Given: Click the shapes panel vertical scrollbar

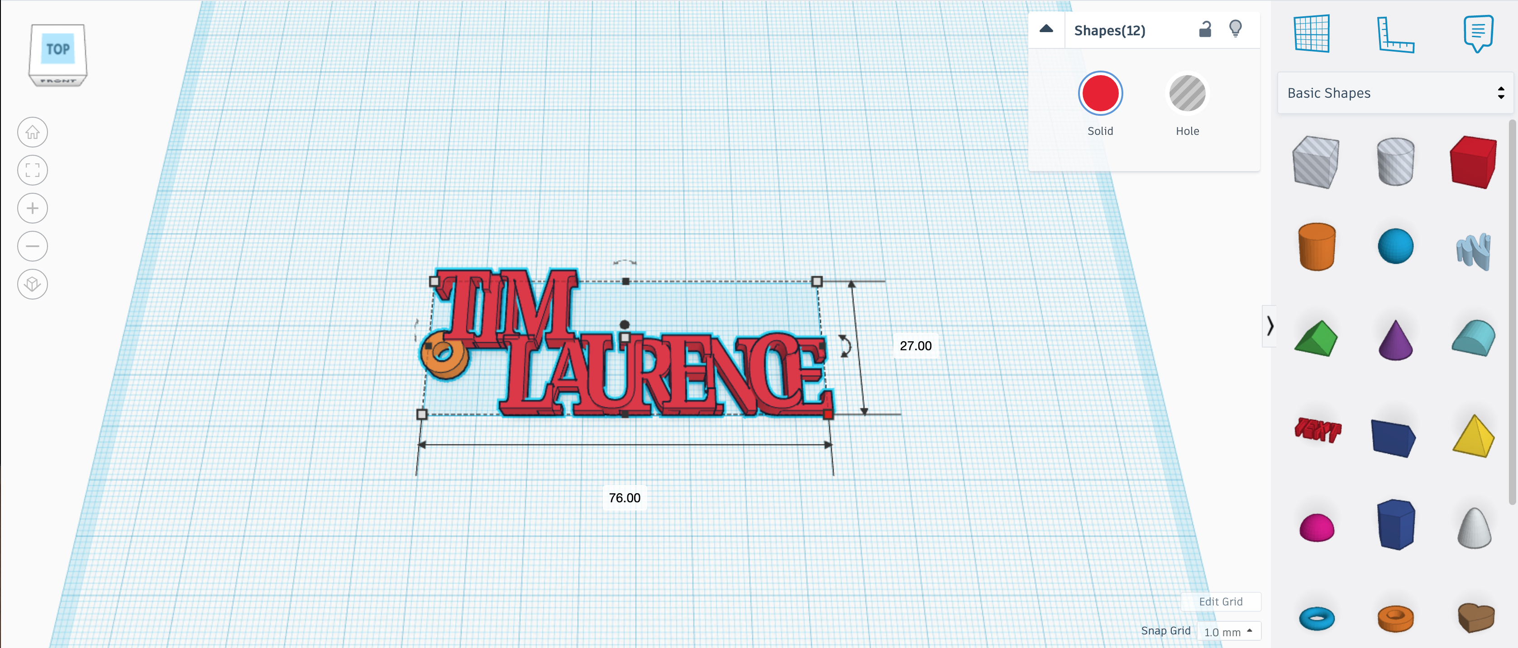Looking at the screenshot, I should point(1512,312).
